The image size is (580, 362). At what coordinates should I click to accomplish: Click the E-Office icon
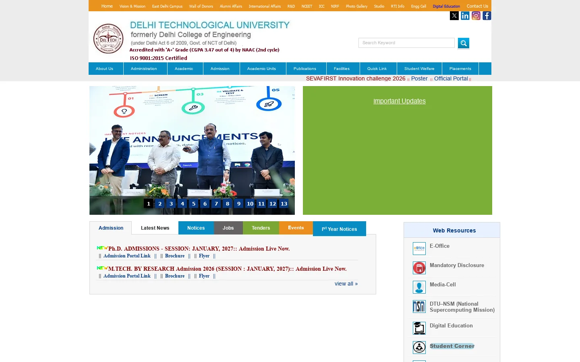(x=419, y=249)
